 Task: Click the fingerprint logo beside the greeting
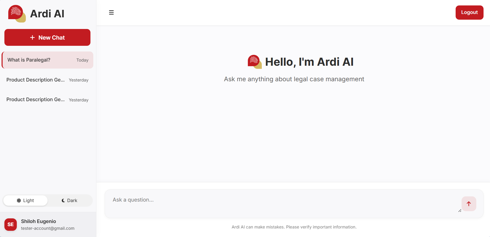[255, 62]
